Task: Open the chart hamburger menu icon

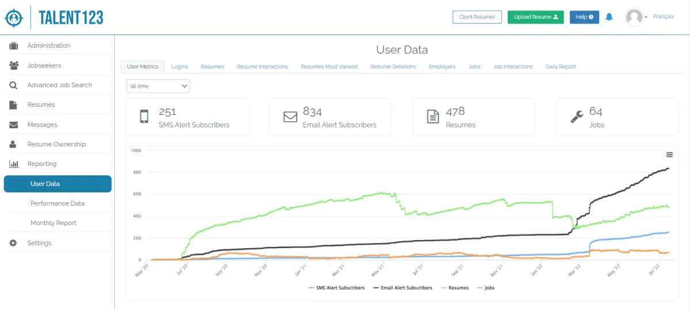Action: tap(669, 154)
